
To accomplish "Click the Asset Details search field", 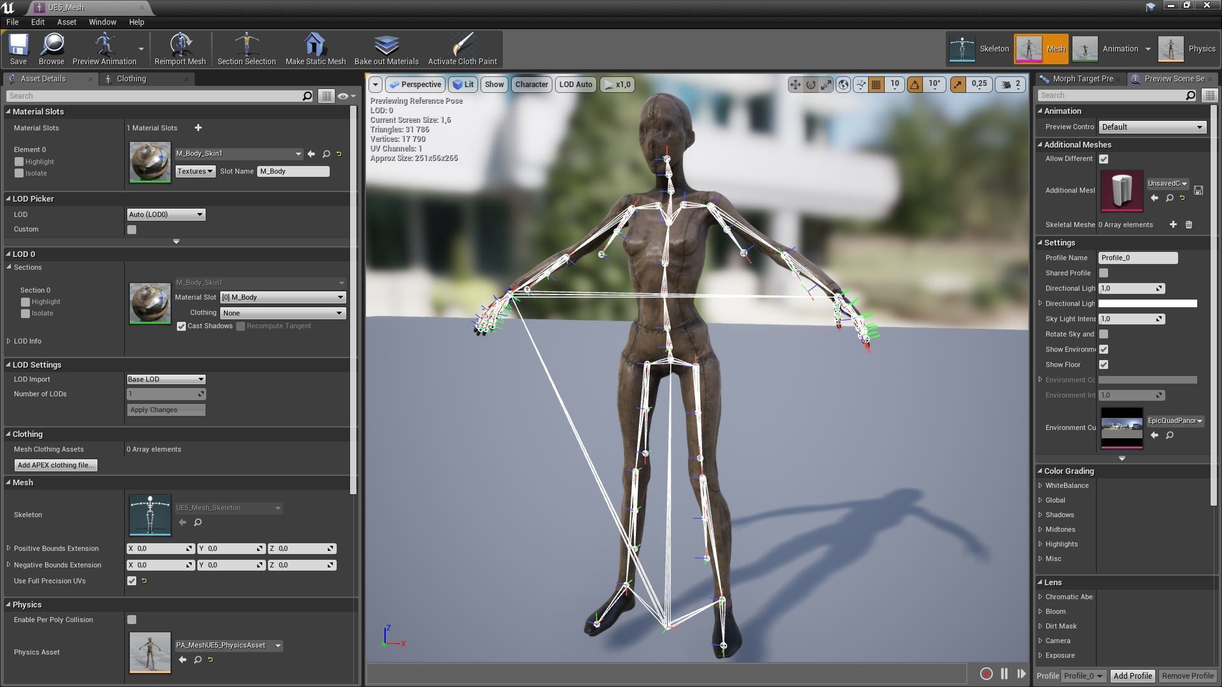I will 160,96.
